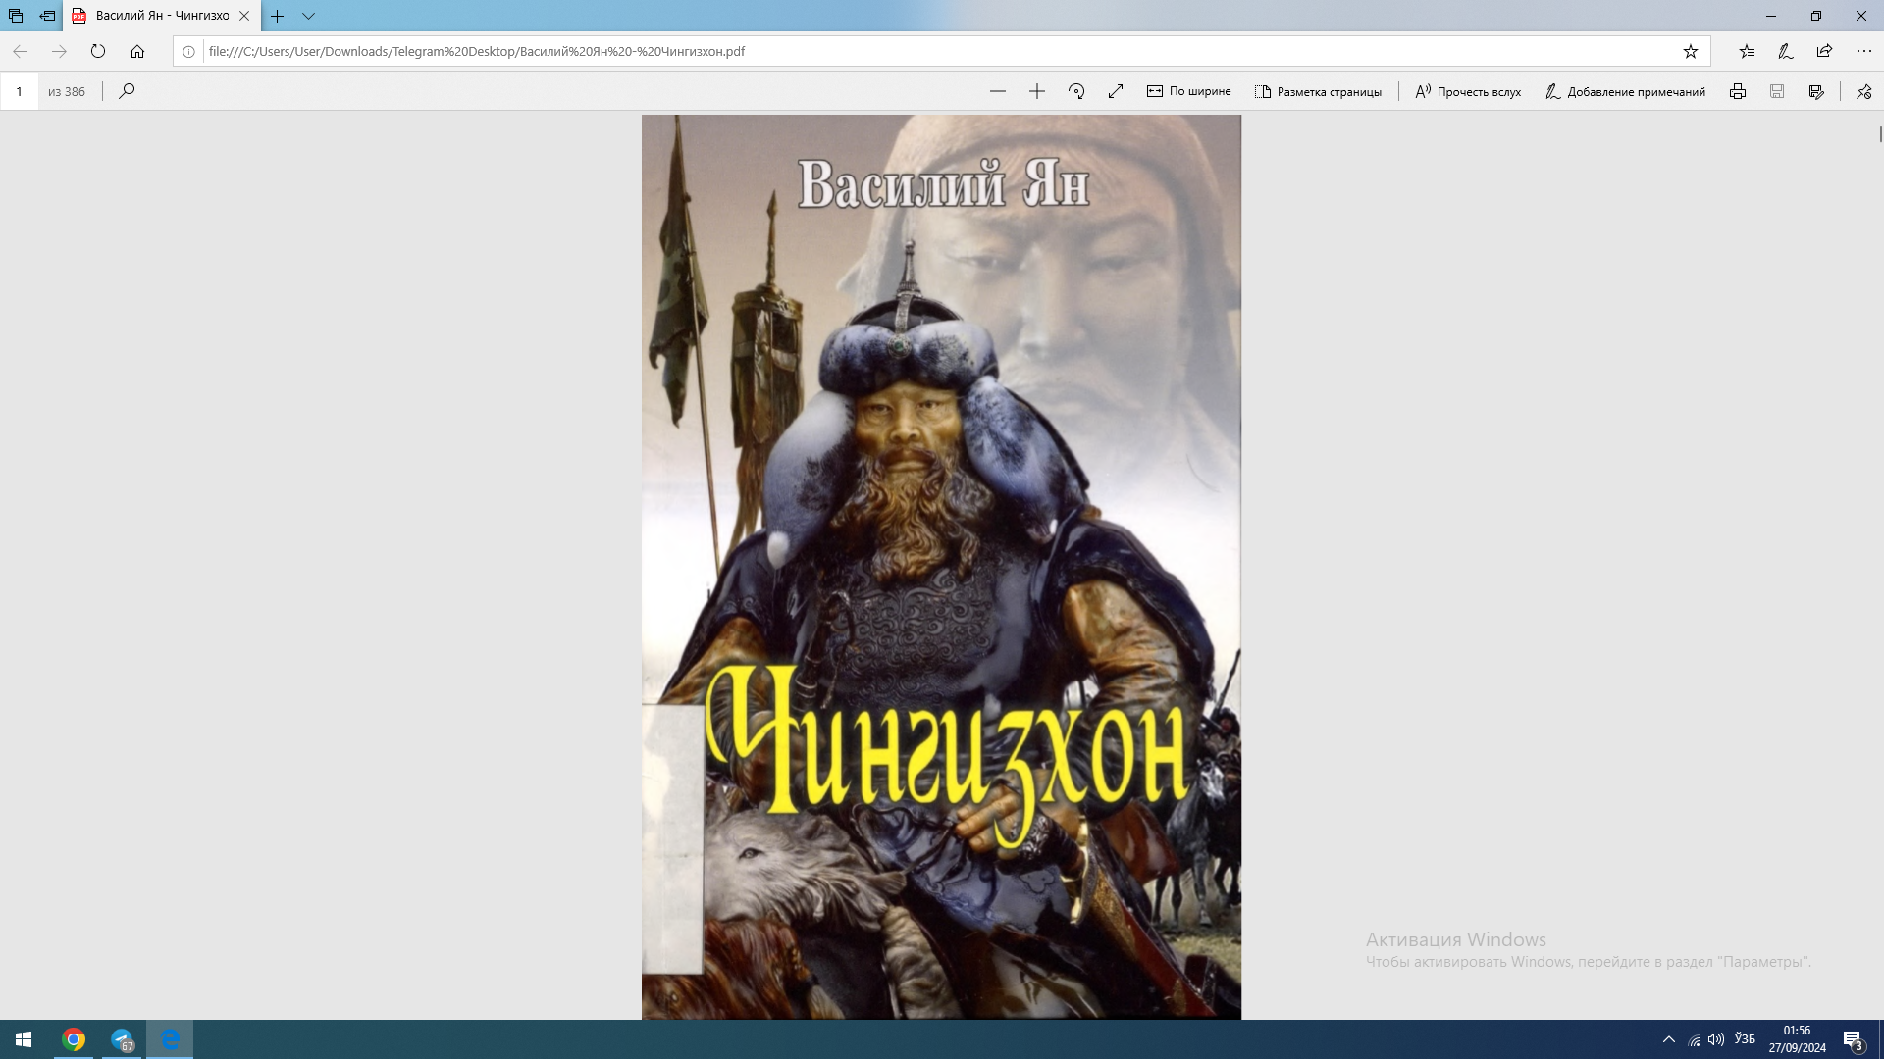Pin the PDF toolbar

pos(1864,91)
